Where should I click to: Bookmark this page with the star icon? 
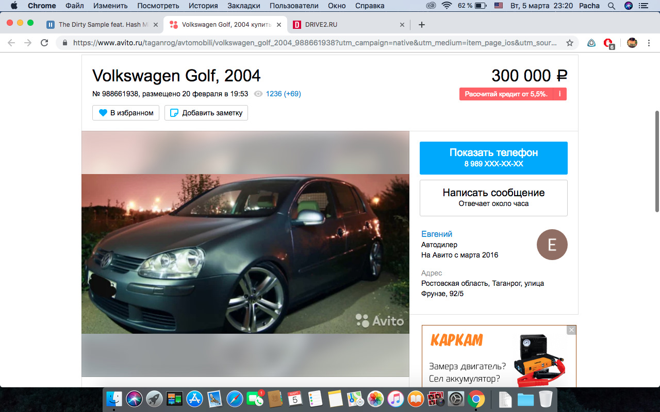click(x=570, y=43)
